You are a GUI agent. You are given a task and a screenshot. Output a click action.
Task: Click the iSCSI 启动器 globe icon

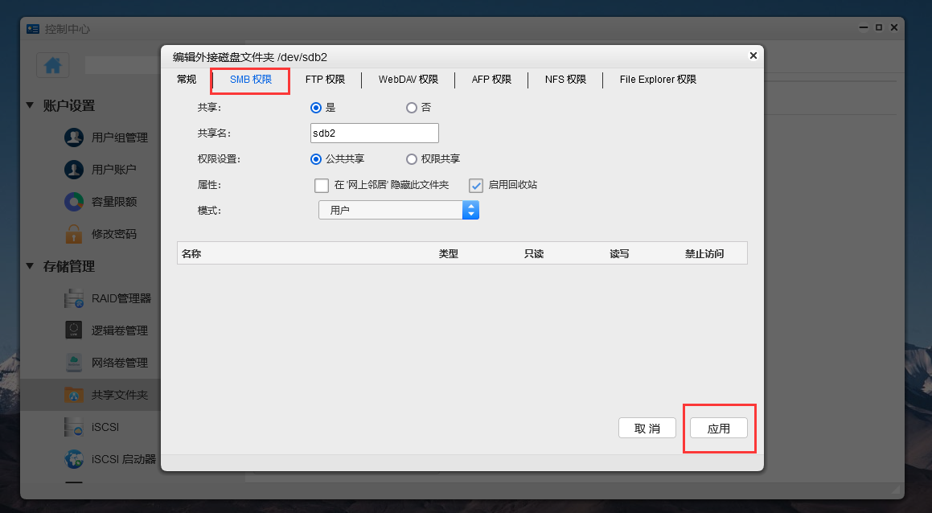pyautogui.click(x=73, y=458)
